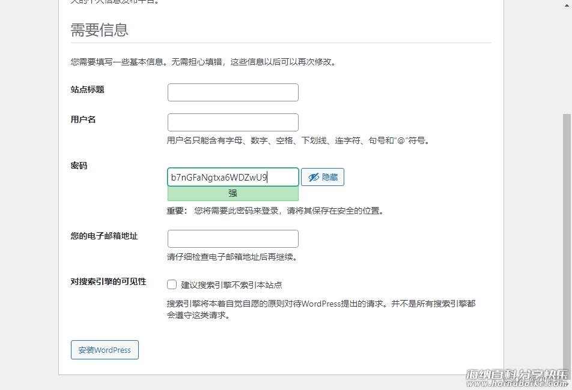Click the 强 password strength indicator
572x390 pixels.
[x=233, y=193]
